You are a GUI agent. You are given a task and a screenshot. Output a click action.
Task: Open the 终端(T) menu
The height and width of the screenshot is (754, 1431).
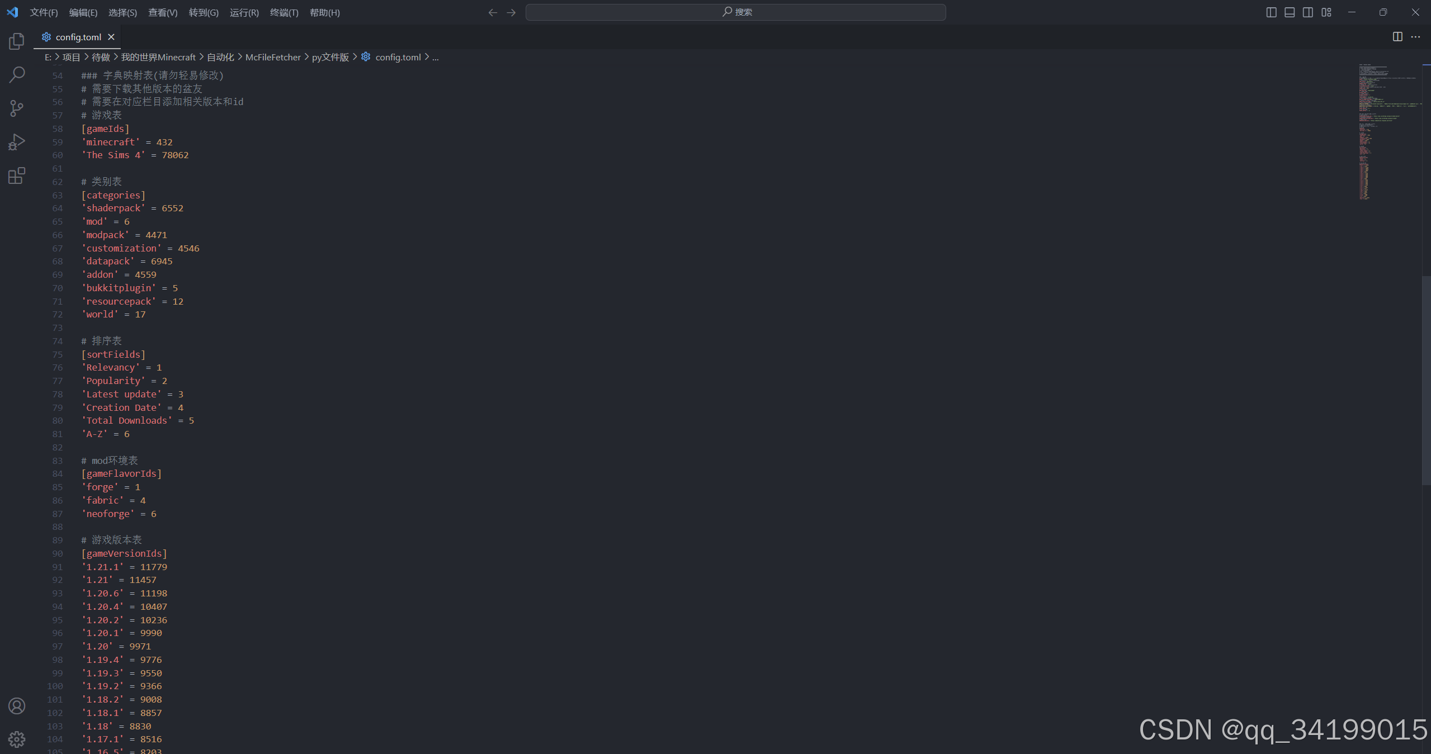click(284, 12)
